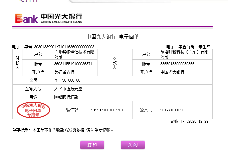Click the 电子回单查询码 未生成 text
The image size is (228, 155).
pyautogui.click(x=188, y=47)
